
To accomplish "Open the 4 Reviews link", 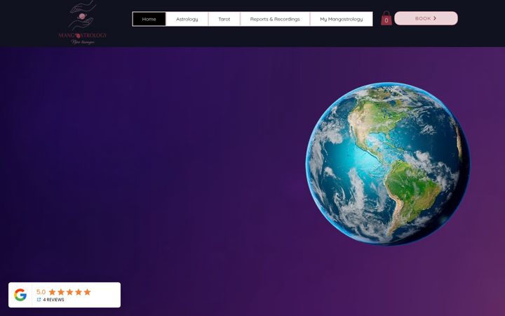I will [x=50, y=300].
